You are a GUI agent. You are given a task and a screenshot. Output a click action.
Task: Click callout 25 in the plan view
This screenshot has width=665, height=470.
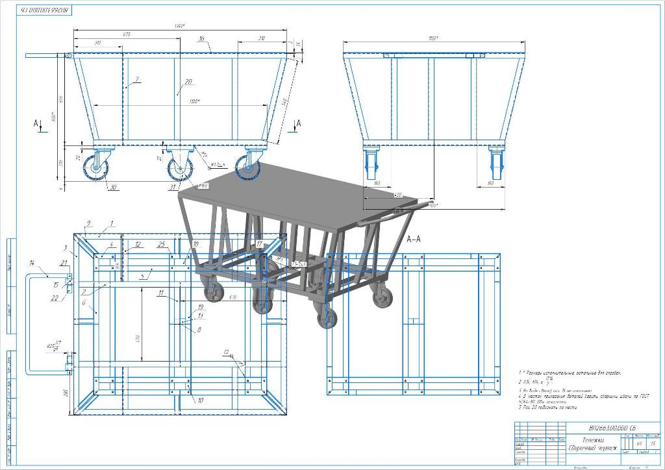pos(162,245)
